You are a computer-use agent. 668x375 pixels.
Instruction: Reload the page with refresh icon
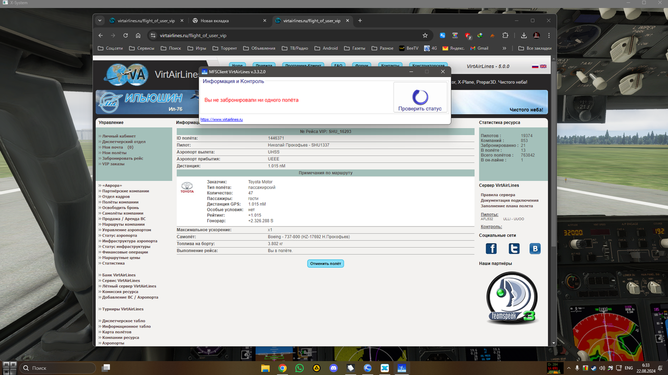(x=126, y=35)
